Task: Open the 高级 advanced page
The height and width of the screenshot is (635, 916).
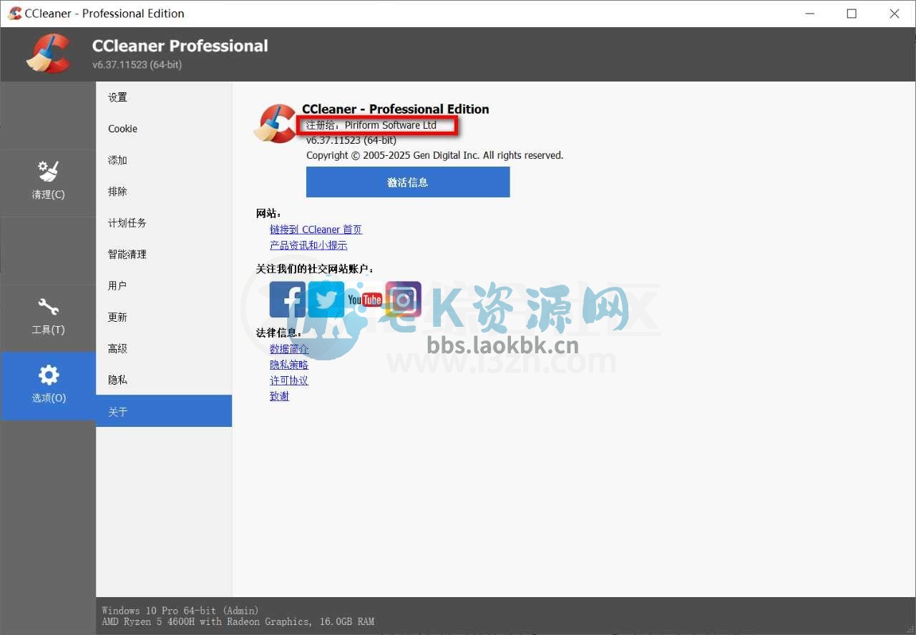Action: 164,348
